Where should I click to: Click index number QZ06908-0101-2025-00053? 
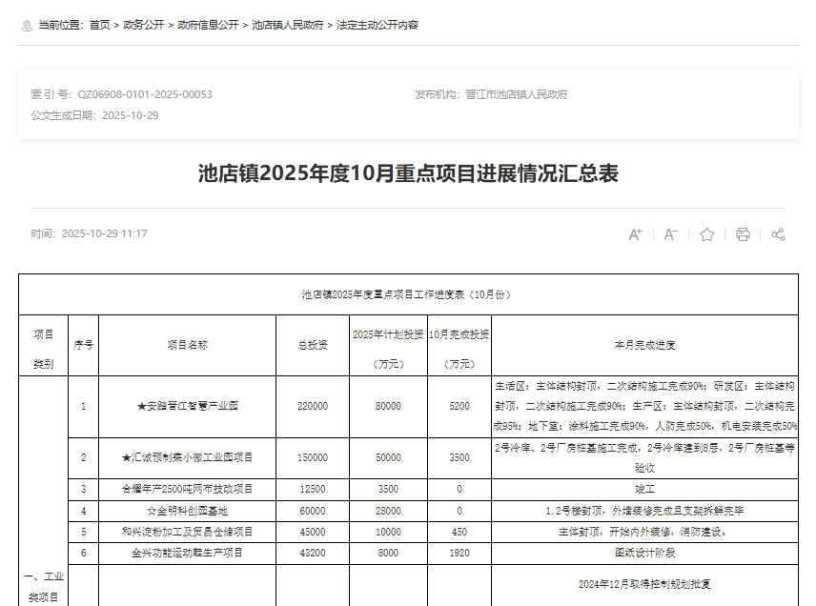click(x=145, y=94)
